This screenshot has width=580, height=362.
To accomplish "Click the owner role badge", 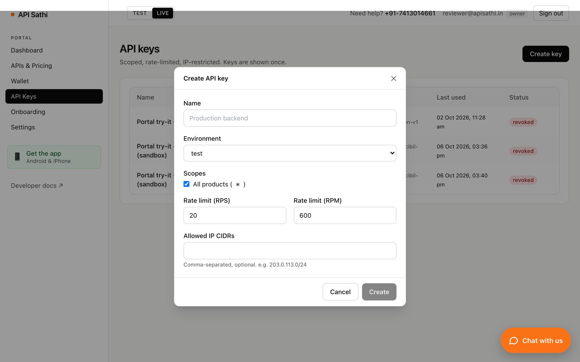I will pyautogui.click(x=517, y=13).
